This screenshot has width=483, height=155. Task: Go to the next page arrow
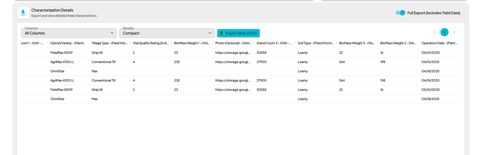(x=454, y=32)
